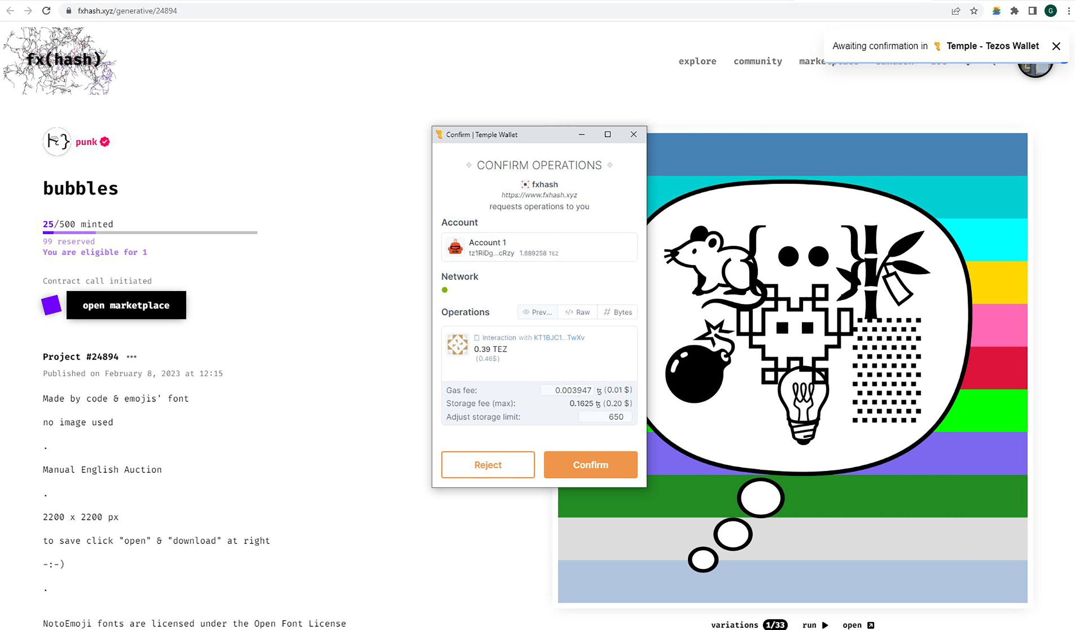The width and height of the screenshot is (1075, 630).
Task: Bookmark this page with star icon
Action: point(974,11)
